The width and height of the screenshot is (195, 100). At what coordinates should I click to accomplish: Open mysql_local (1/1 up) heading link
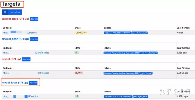tap(15, 83)
